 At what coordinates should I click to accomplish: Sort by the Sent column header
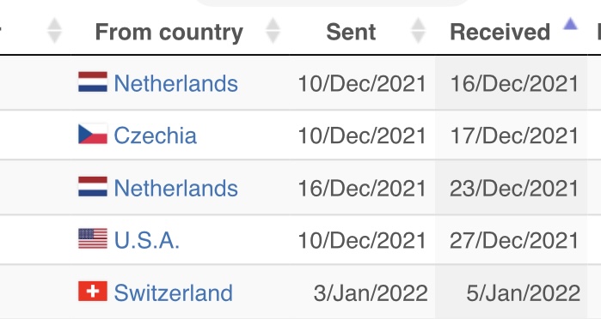pos(351,32)
